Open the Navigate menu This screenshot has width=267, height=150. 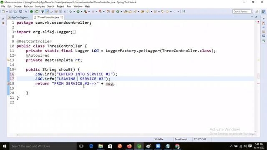[x=40, y=7]
